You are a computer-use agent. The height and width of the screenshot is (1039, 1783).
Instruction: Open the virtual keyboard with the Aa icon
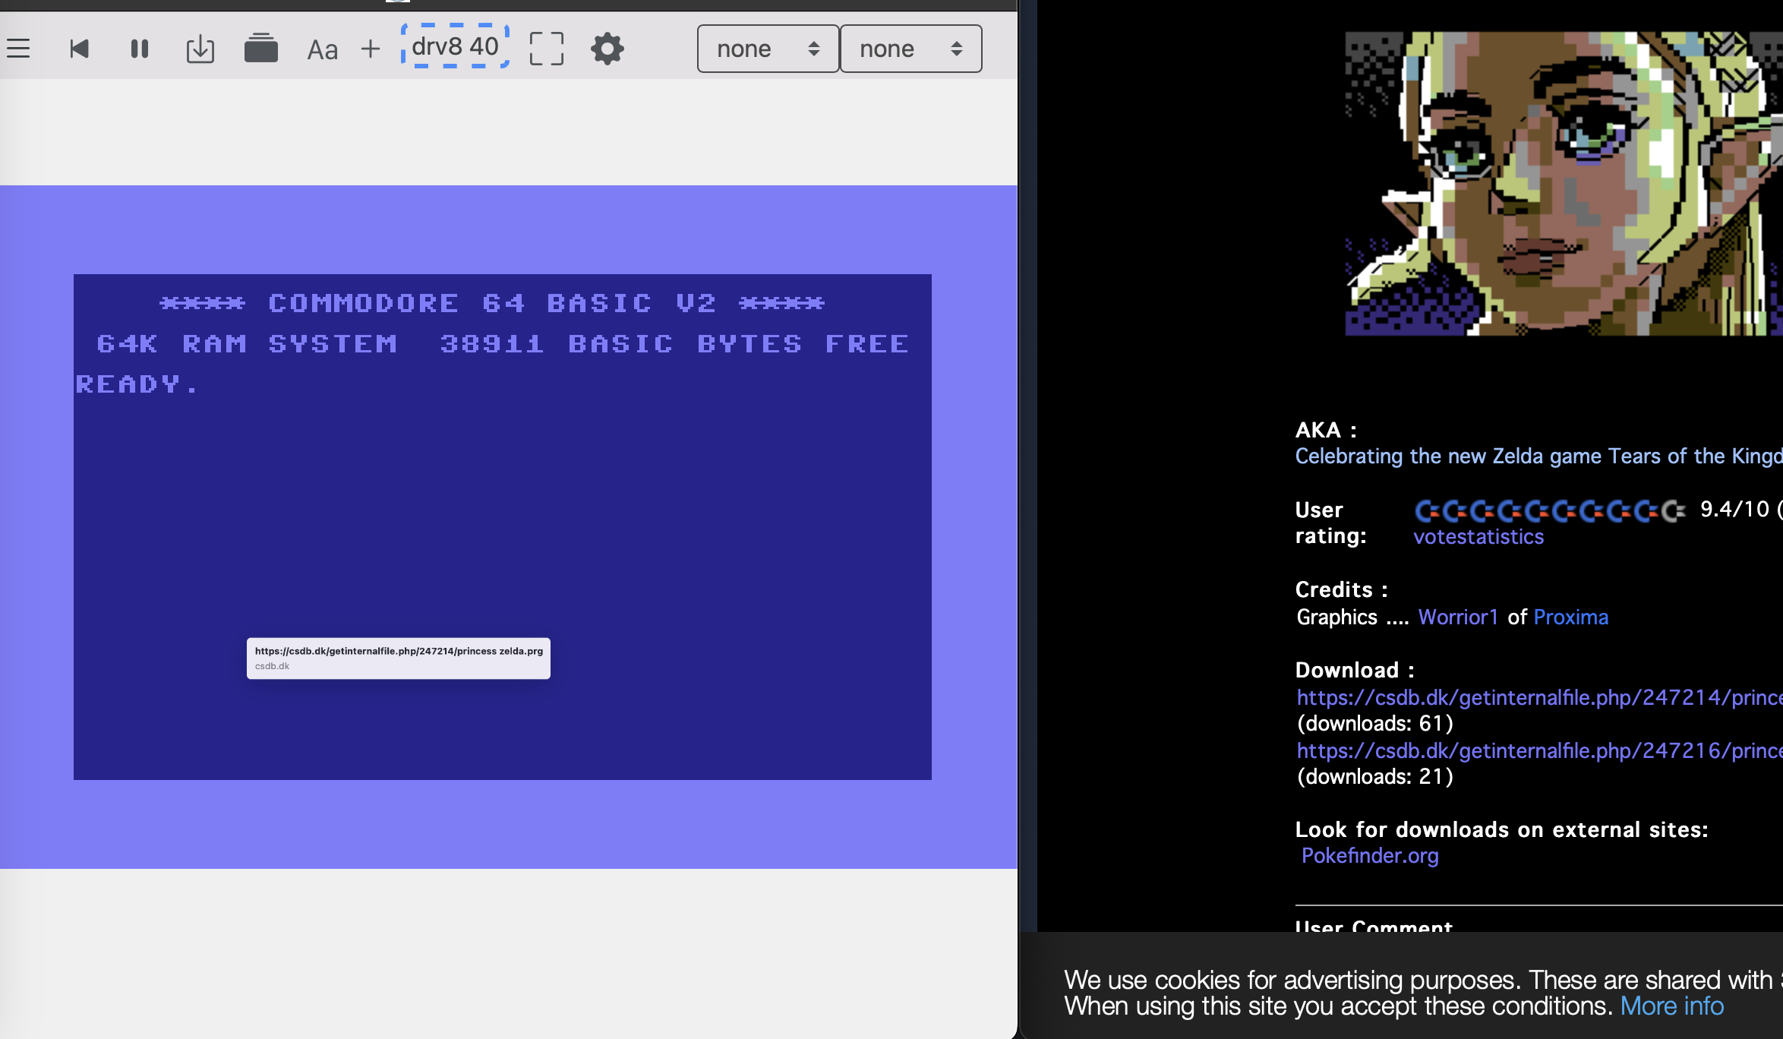[322, 49]
